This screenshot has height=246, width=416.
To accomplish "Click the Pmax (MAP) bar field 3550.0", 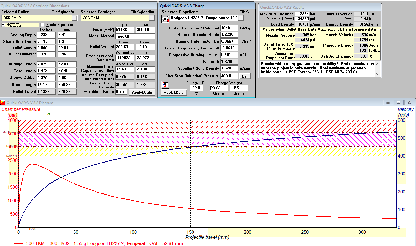I will [x=146, y=30].
